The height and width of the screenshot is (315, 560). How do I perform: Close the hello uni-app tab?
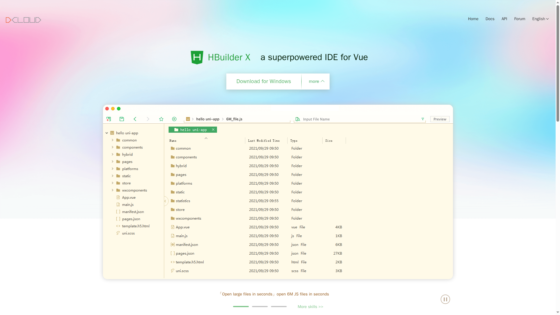point(213,129)
